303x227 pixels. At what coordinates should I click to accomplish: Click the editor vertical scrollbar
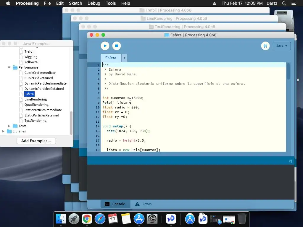288,71
